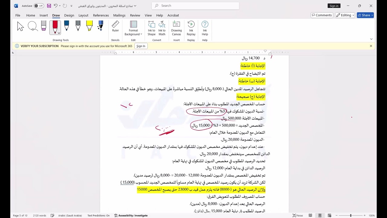Open the Help tab
The width and height of the screenshot is (387, 218).
[x=160, y=15]
